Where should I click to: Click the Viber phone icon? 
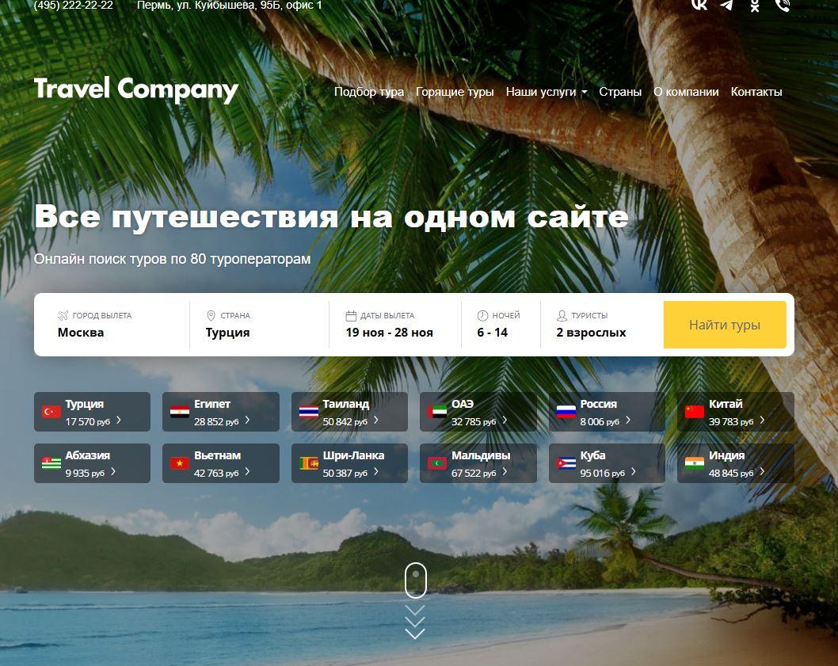(782, 6)
